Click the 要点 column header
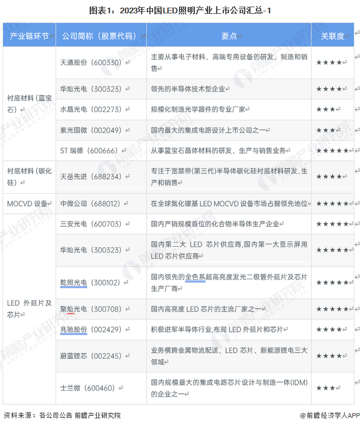The image size is (360, 426). tap(229, 36)
